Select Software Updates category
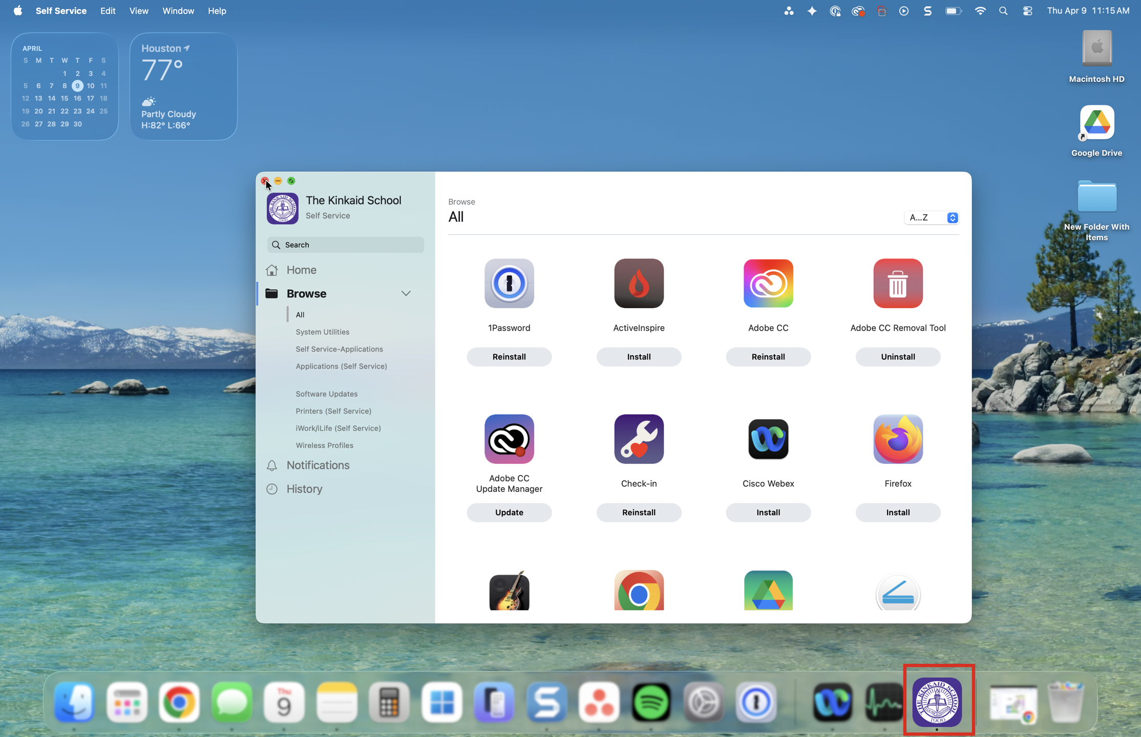Screen dimensions: 1141x737 tap(326, 394)
